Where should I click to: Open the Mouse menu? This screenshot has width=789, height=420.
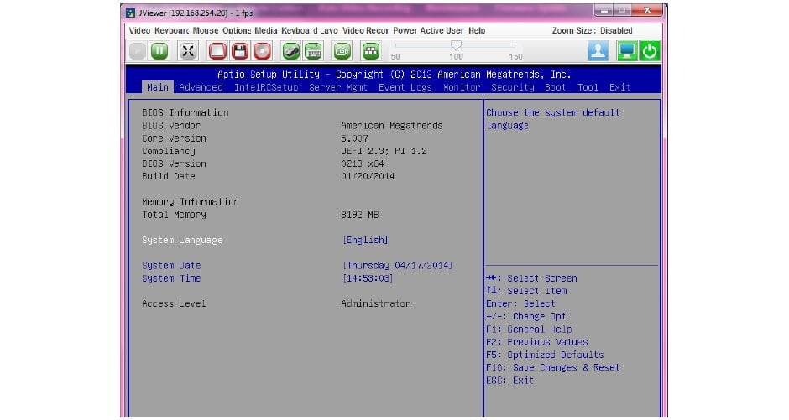point(206,31)
